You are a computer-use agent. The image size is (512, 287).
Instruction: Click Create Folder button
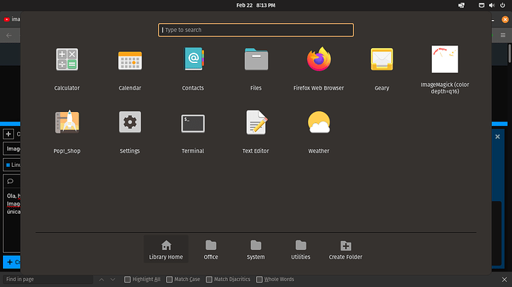(346, 249)
